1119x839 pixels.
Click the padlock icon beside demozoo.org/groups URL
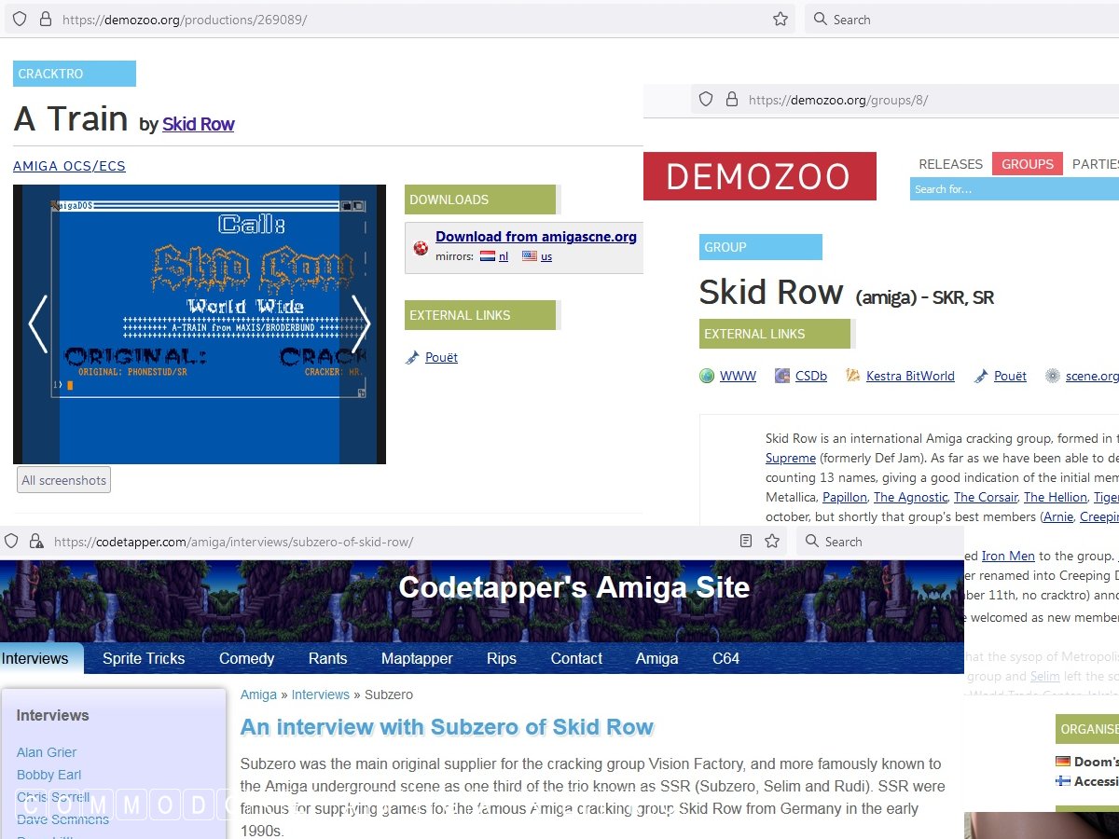(x=731, y=100)
